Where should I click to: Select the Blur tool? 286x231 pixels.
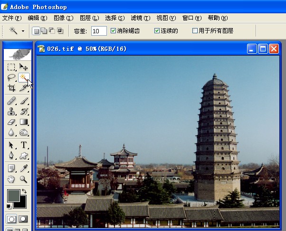[11, 132]
